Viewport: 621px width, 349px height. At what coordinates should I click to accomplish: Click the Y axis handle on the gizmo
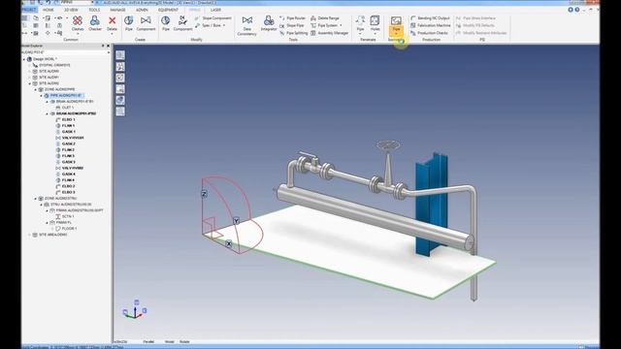236,221
